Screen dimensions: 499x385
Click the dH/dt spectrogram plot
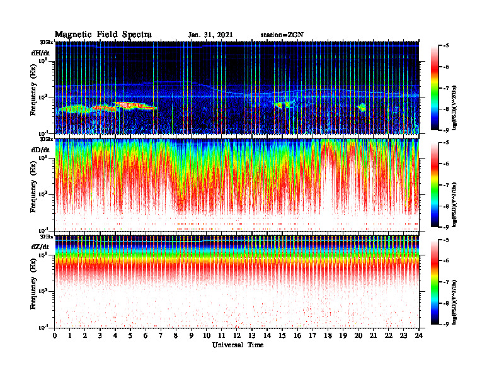coord(237,87)
